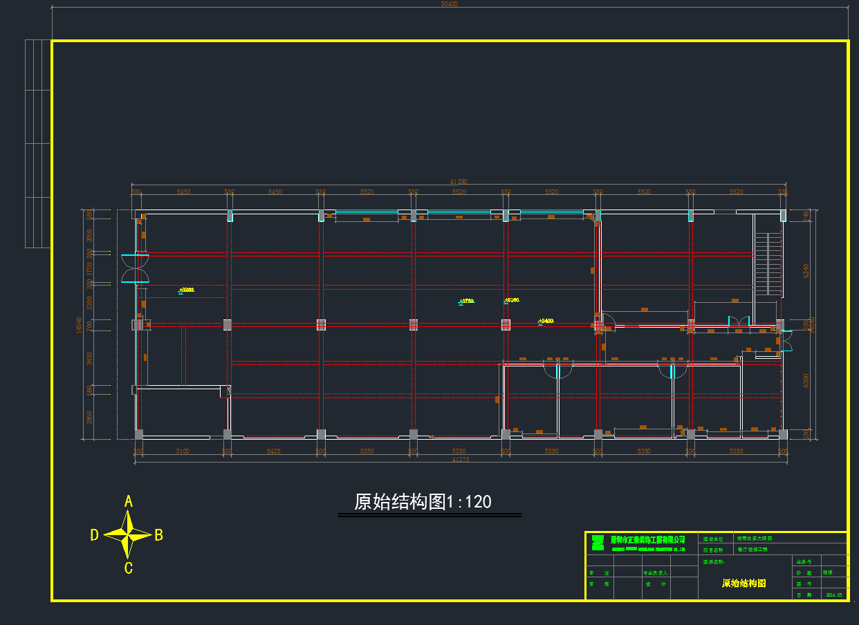The height and width of the screenshot is (625, 859).
Task: Click the yellow compass star symbol
Action: coord(128,534)
